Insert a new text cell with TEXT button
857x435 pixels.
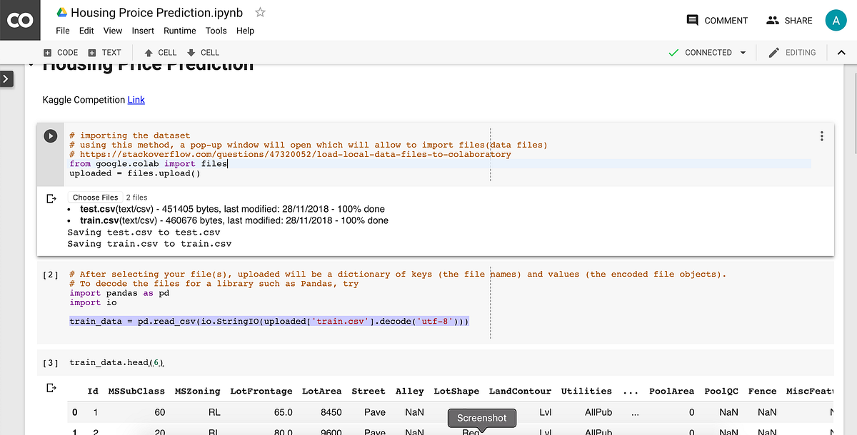click(x=105, y=52)
